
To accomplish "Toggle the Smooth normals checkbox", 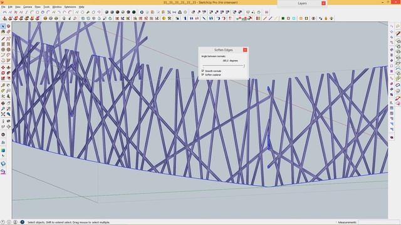I will tap(203, 71).
